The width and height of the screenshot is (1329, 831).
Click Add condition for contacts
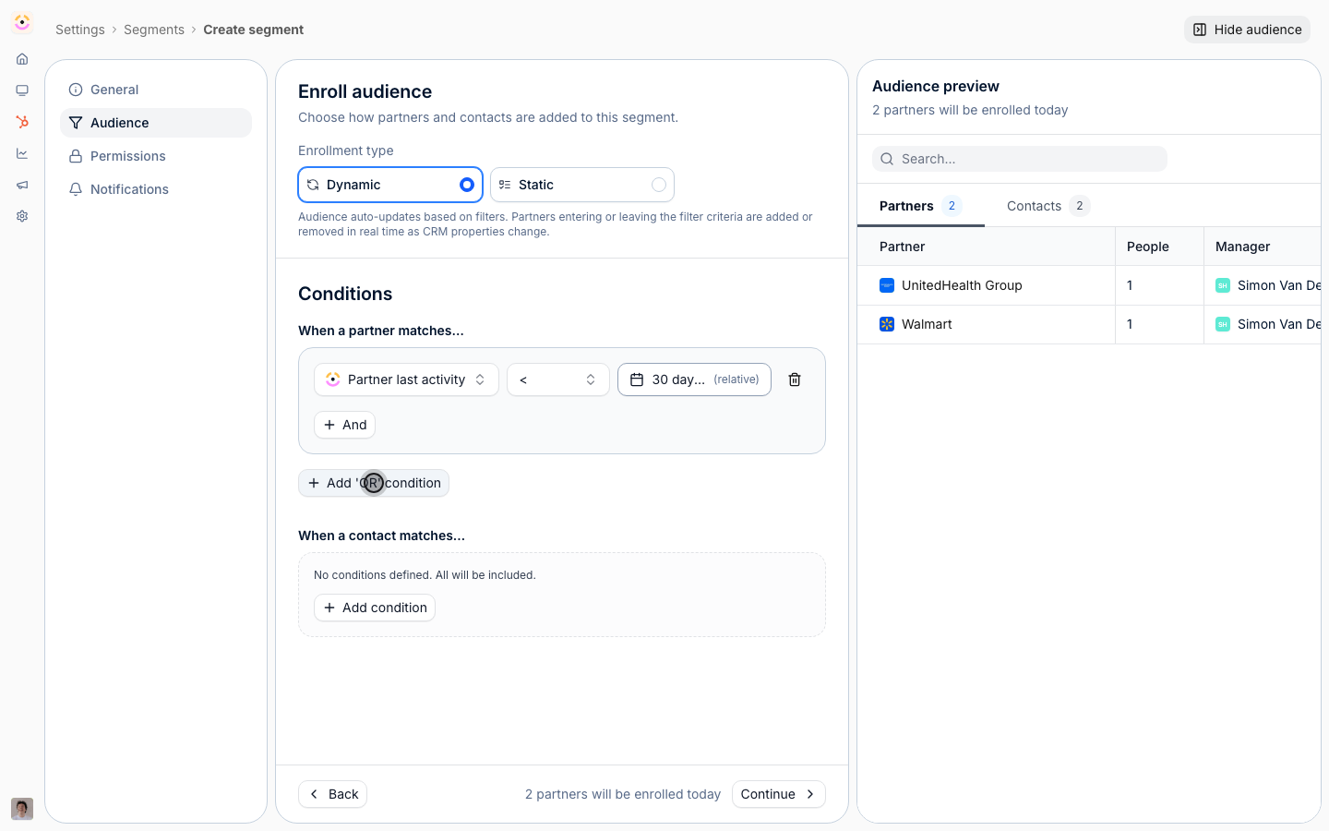pyautogui.click(x=375, y=608)
